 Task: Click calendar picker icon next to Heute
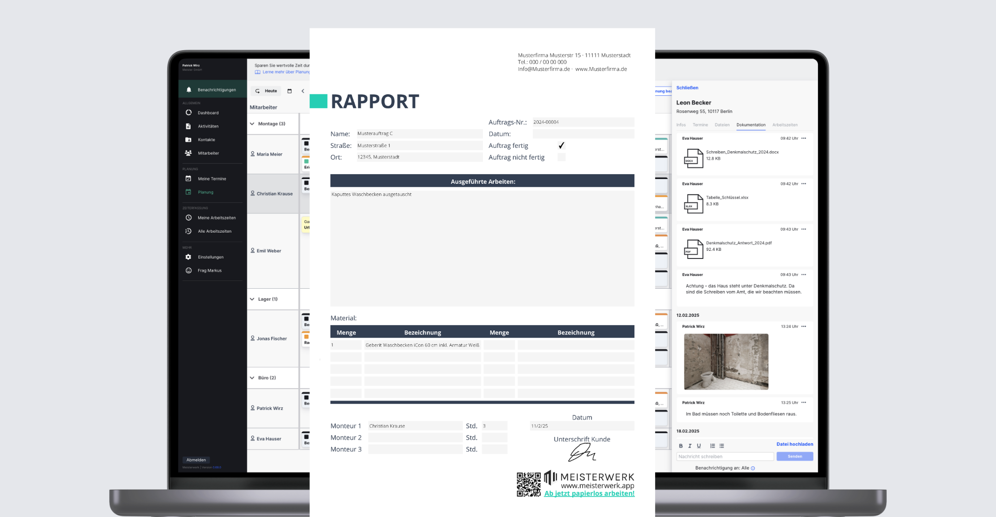pyautogui.click(x=289, y=91)
